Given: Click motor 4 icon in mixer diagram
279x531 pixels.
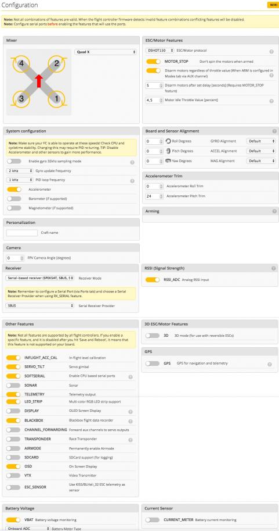Looking at the screenshot, I should point(21,63).
